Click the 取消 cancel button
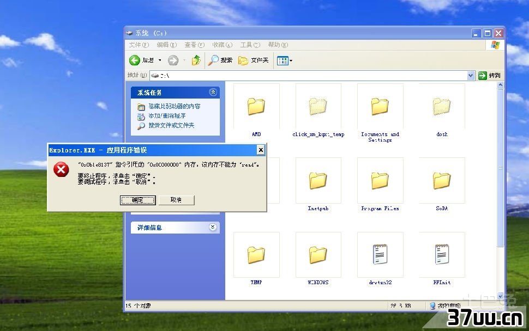The width and height of the screenshot is (529, 331). pos(177,200)
